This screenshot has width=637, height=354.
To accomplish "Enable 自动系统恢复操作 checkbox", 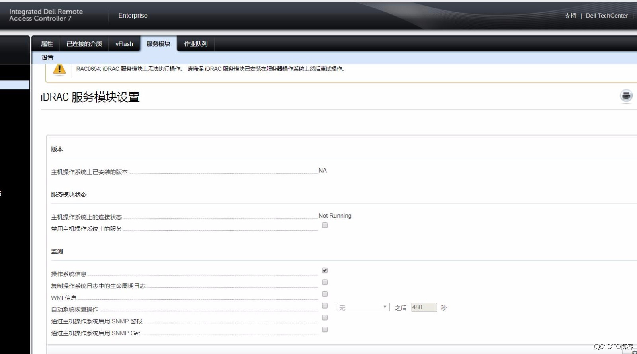I will pos(325,306).
